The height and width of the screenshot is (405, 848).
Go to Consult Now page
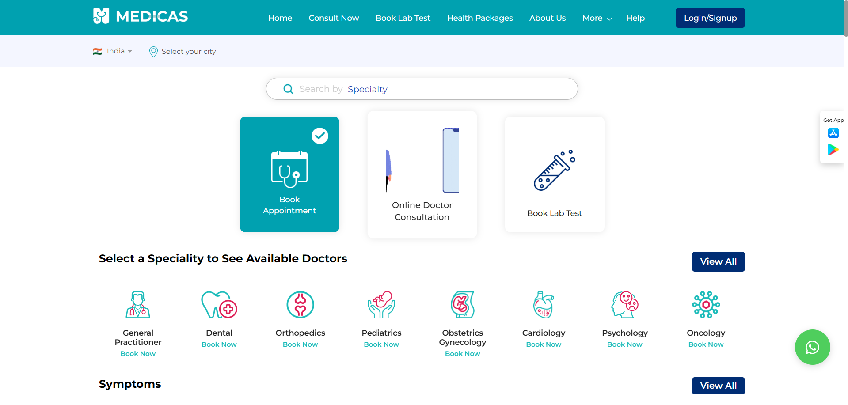pos(334,18)
